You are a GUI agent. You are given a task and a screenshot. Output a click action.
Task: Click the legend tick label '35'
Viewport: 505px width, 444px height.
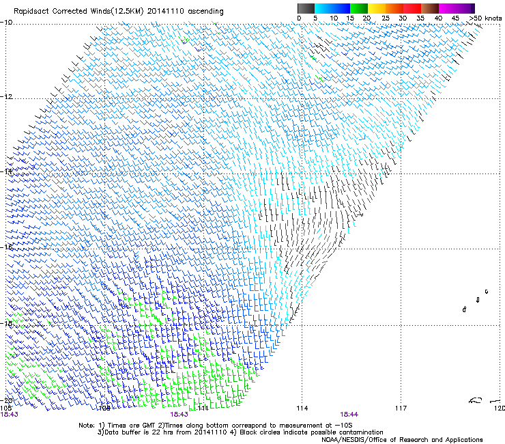tap(420, 18)
